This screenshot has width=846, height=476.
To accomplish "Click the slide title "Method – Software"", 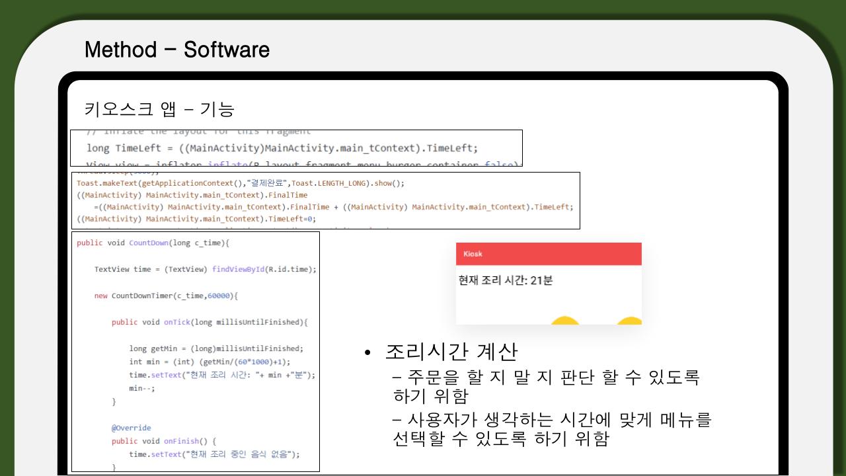I will pyautogui.click(x=176, y=50).
